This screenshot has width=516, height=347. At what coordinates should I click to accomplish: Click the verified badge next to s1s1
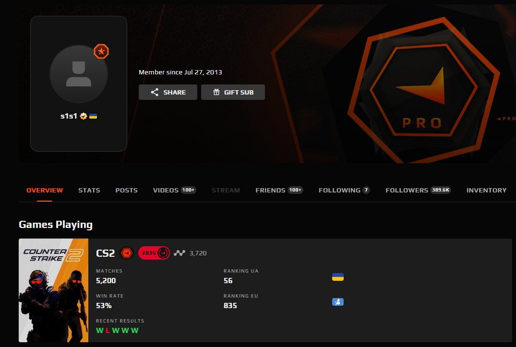pos(84,116)
